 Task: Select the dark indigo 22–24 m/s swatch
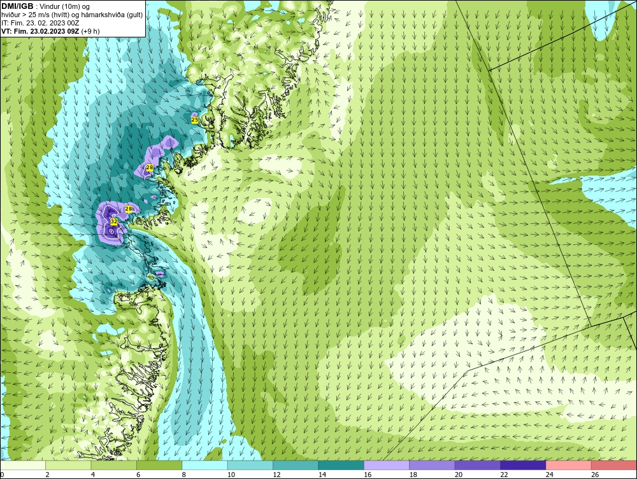pos(523,465)
